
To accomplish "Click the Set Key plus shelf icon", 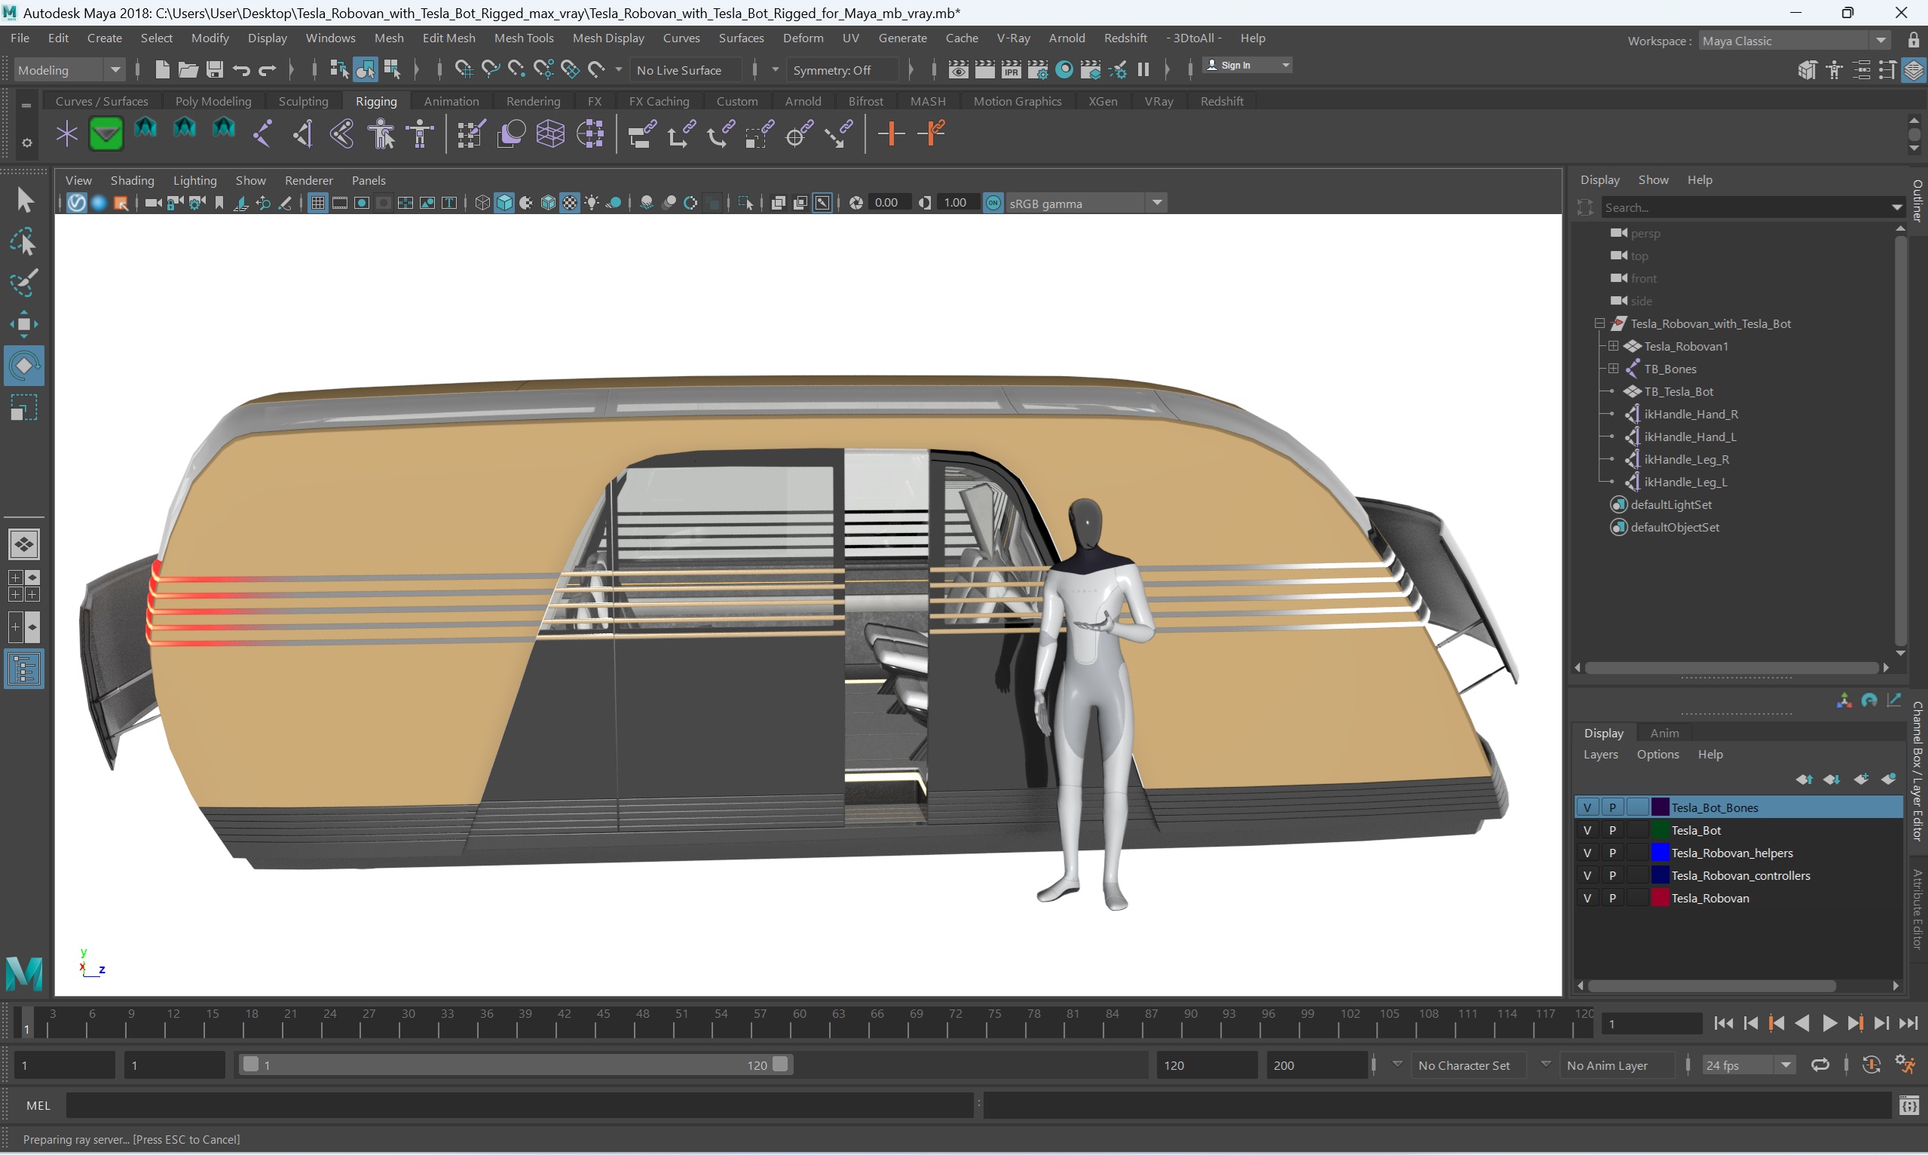I will click(890, 134).
